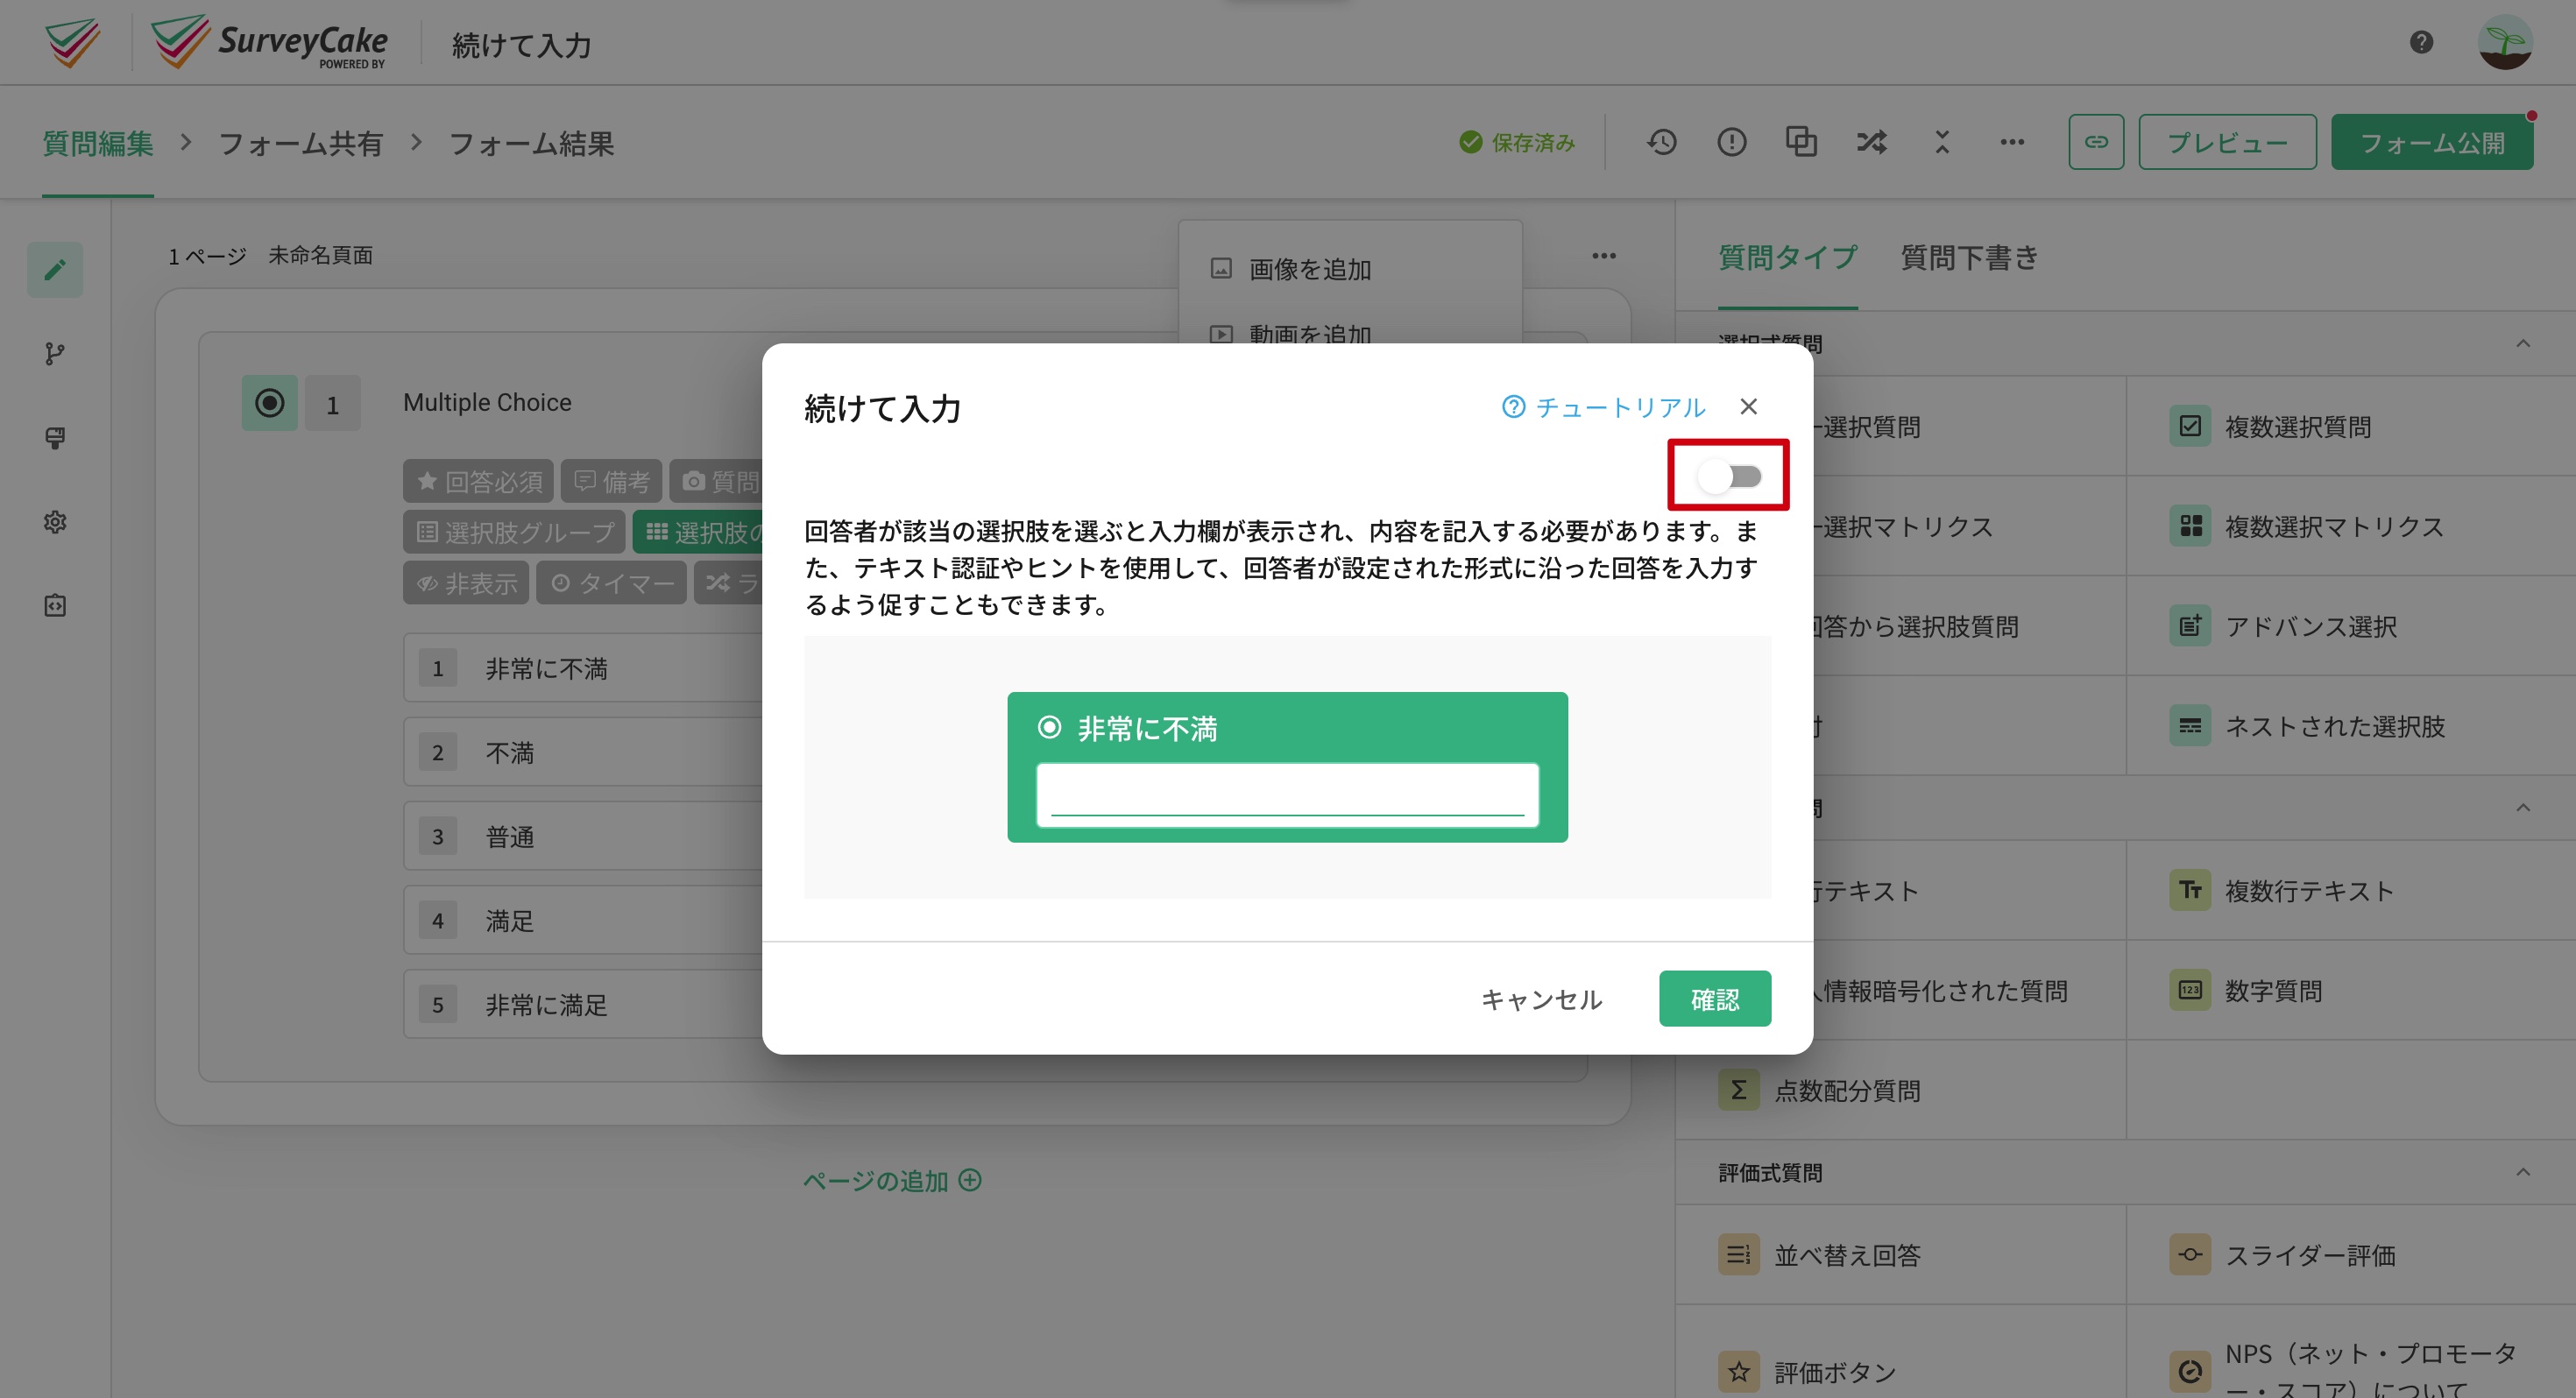Open the branch logic sidebar icon
2576x1398 pixels.
click(55, 353)
